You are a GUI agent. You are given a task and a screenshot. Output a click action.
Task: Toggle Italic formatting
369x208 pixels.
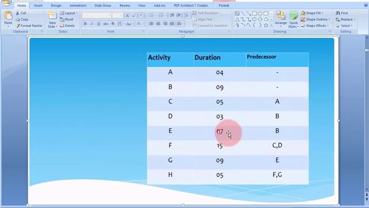pos(92,24)
